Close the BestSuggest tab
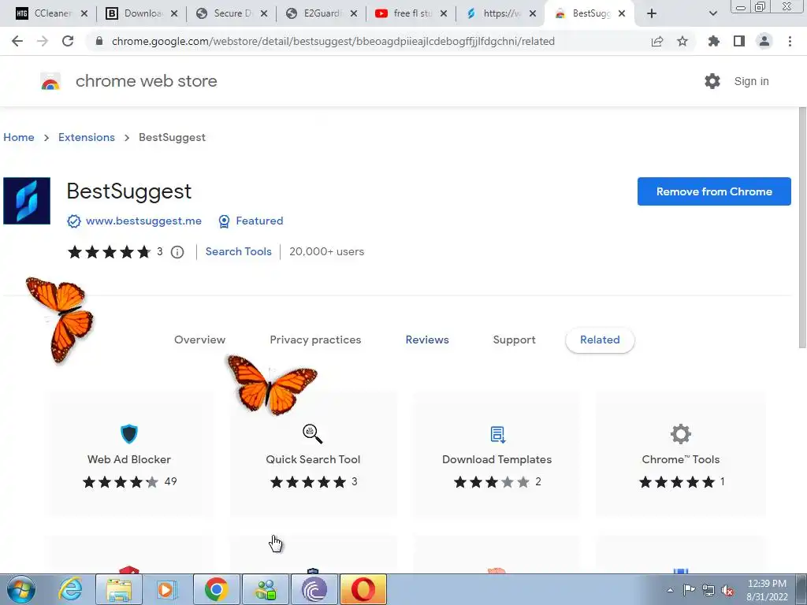 622,14
